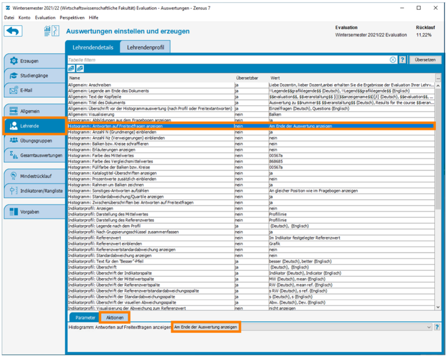Open Mindestrücklauf in the sidebar
Viewport: 447px width, 357px height.
coord(34,176)
